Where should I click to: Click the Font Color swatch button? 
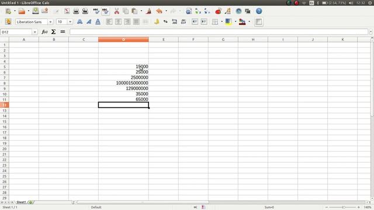242,22
